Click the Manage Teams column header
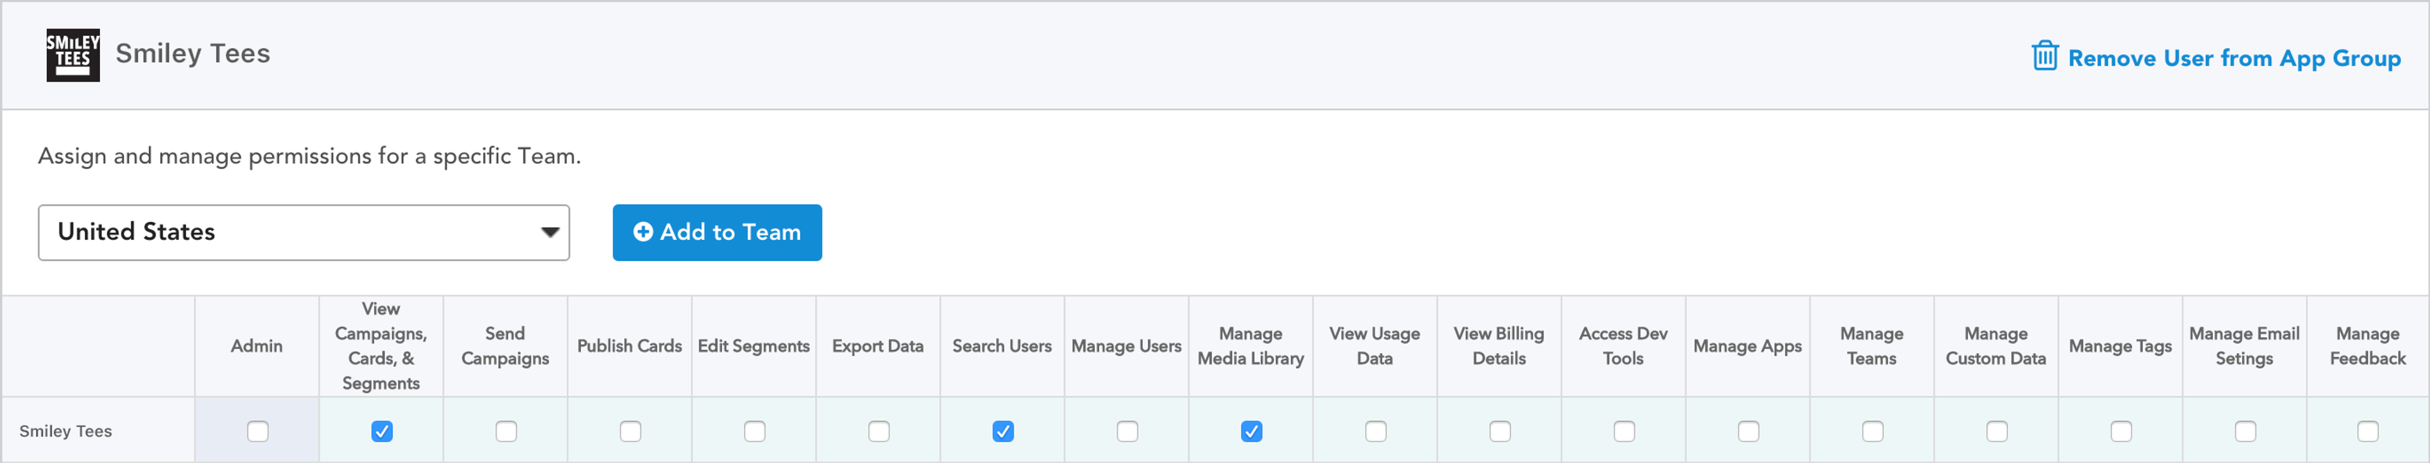 pos(1872,346)
